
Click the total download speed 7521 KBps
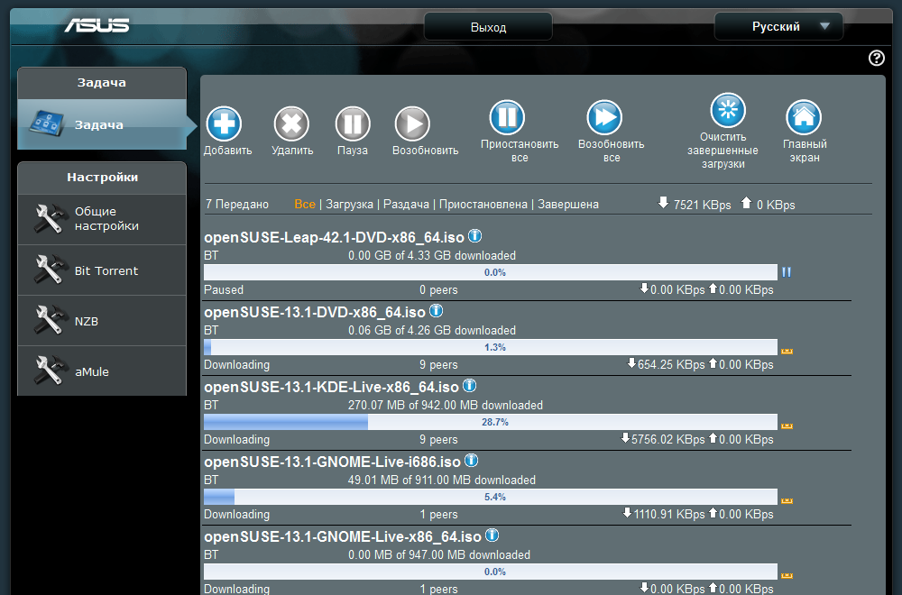(702, 205)
